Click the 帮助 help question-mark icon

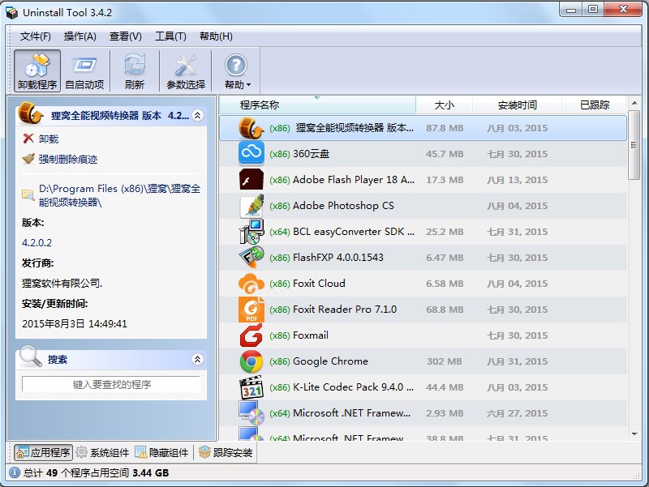pos(236,65)
